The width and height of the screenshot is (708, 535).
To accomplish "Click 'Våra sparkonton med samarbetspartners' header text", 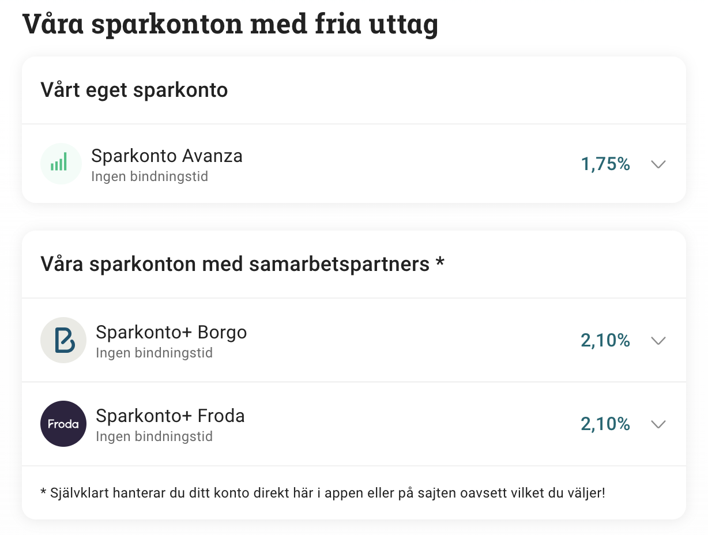I will tap(235, 264).
